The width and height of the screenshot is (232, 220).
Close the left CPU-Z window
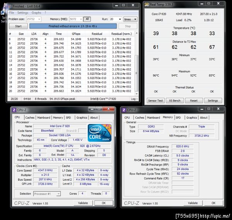pyautogui.click(x=108, y=109)
